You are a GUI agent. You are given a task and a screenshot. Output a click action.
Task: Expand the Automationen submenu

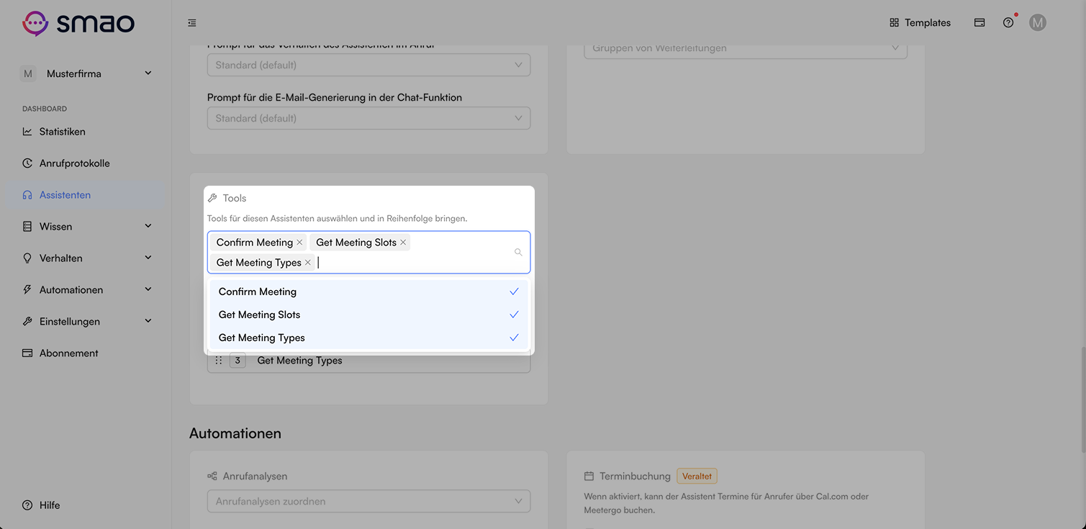tap(148, 290)
